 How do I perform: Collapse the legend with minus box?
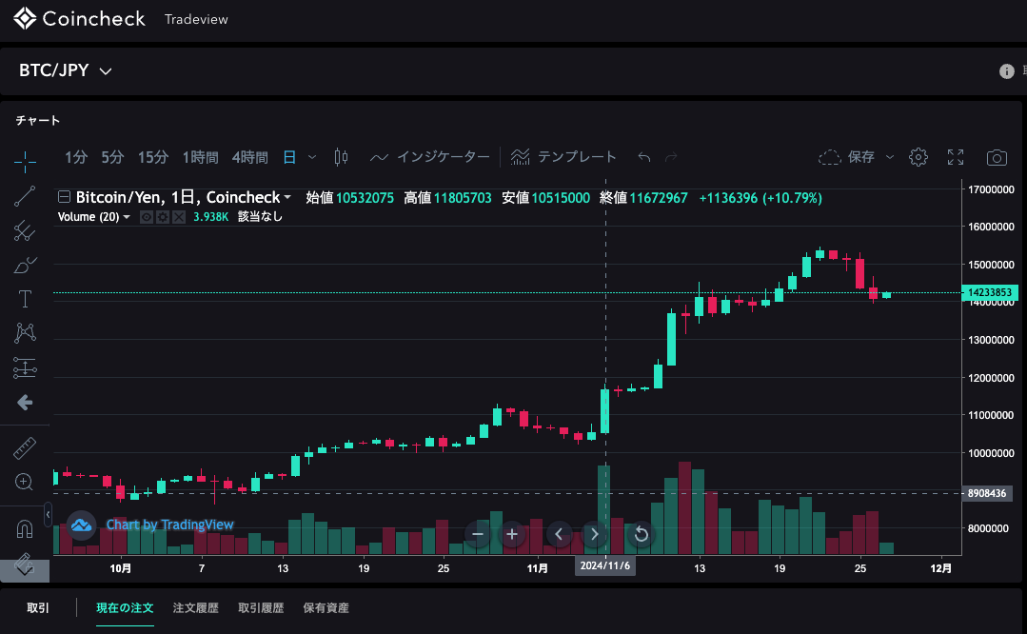[64, 196]
